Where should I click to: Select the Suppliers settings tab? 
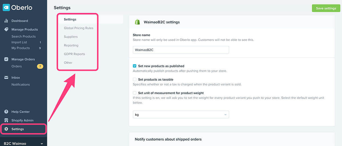click(x=71, y=36)
